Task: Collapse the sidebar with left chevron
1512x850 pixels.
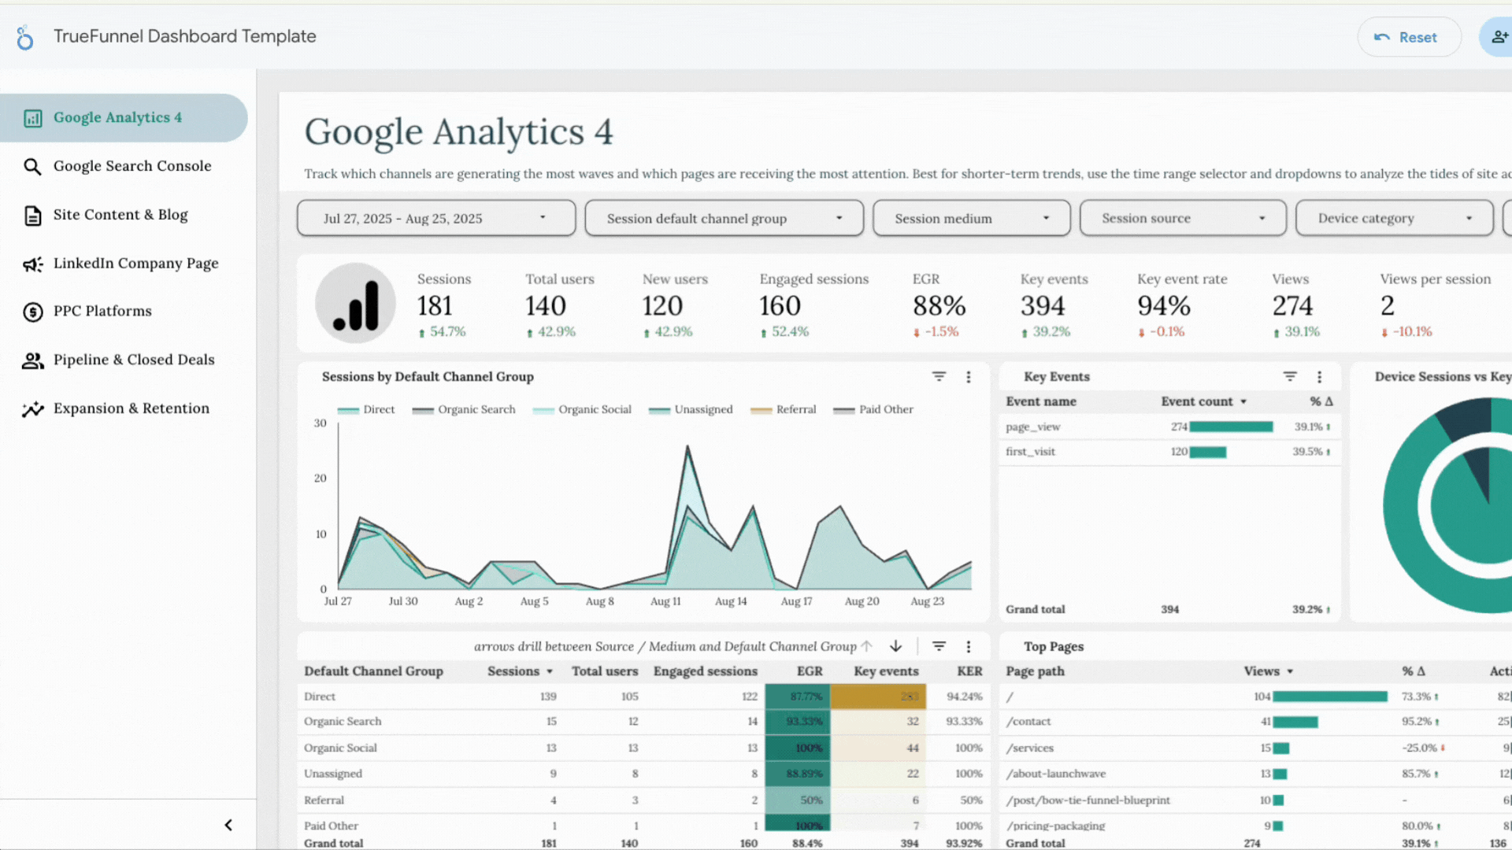Action: coord(228,825)
